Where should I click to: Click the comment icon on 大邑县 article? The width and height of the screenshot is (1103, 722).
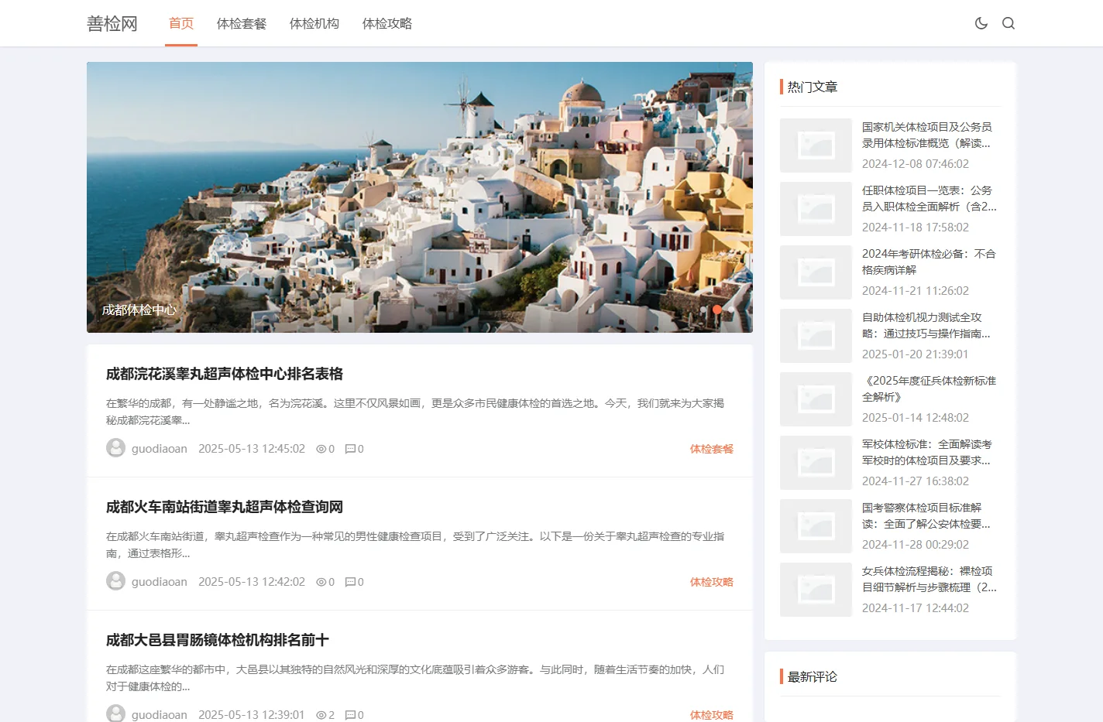point(349,715)
